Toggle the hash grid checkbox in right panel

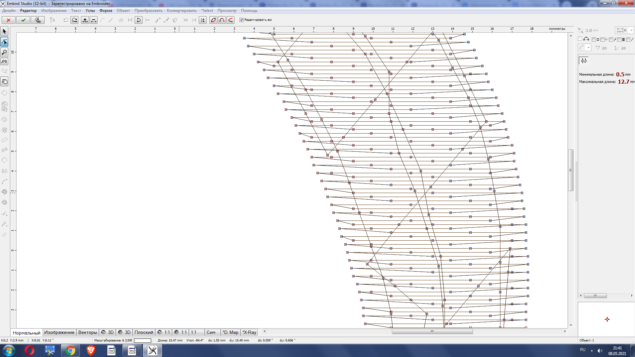click(619, 40)
